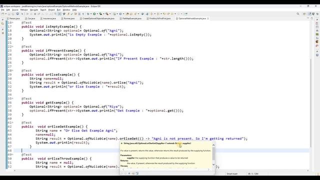Click the Debug toolbar icon

click(88, 14)
